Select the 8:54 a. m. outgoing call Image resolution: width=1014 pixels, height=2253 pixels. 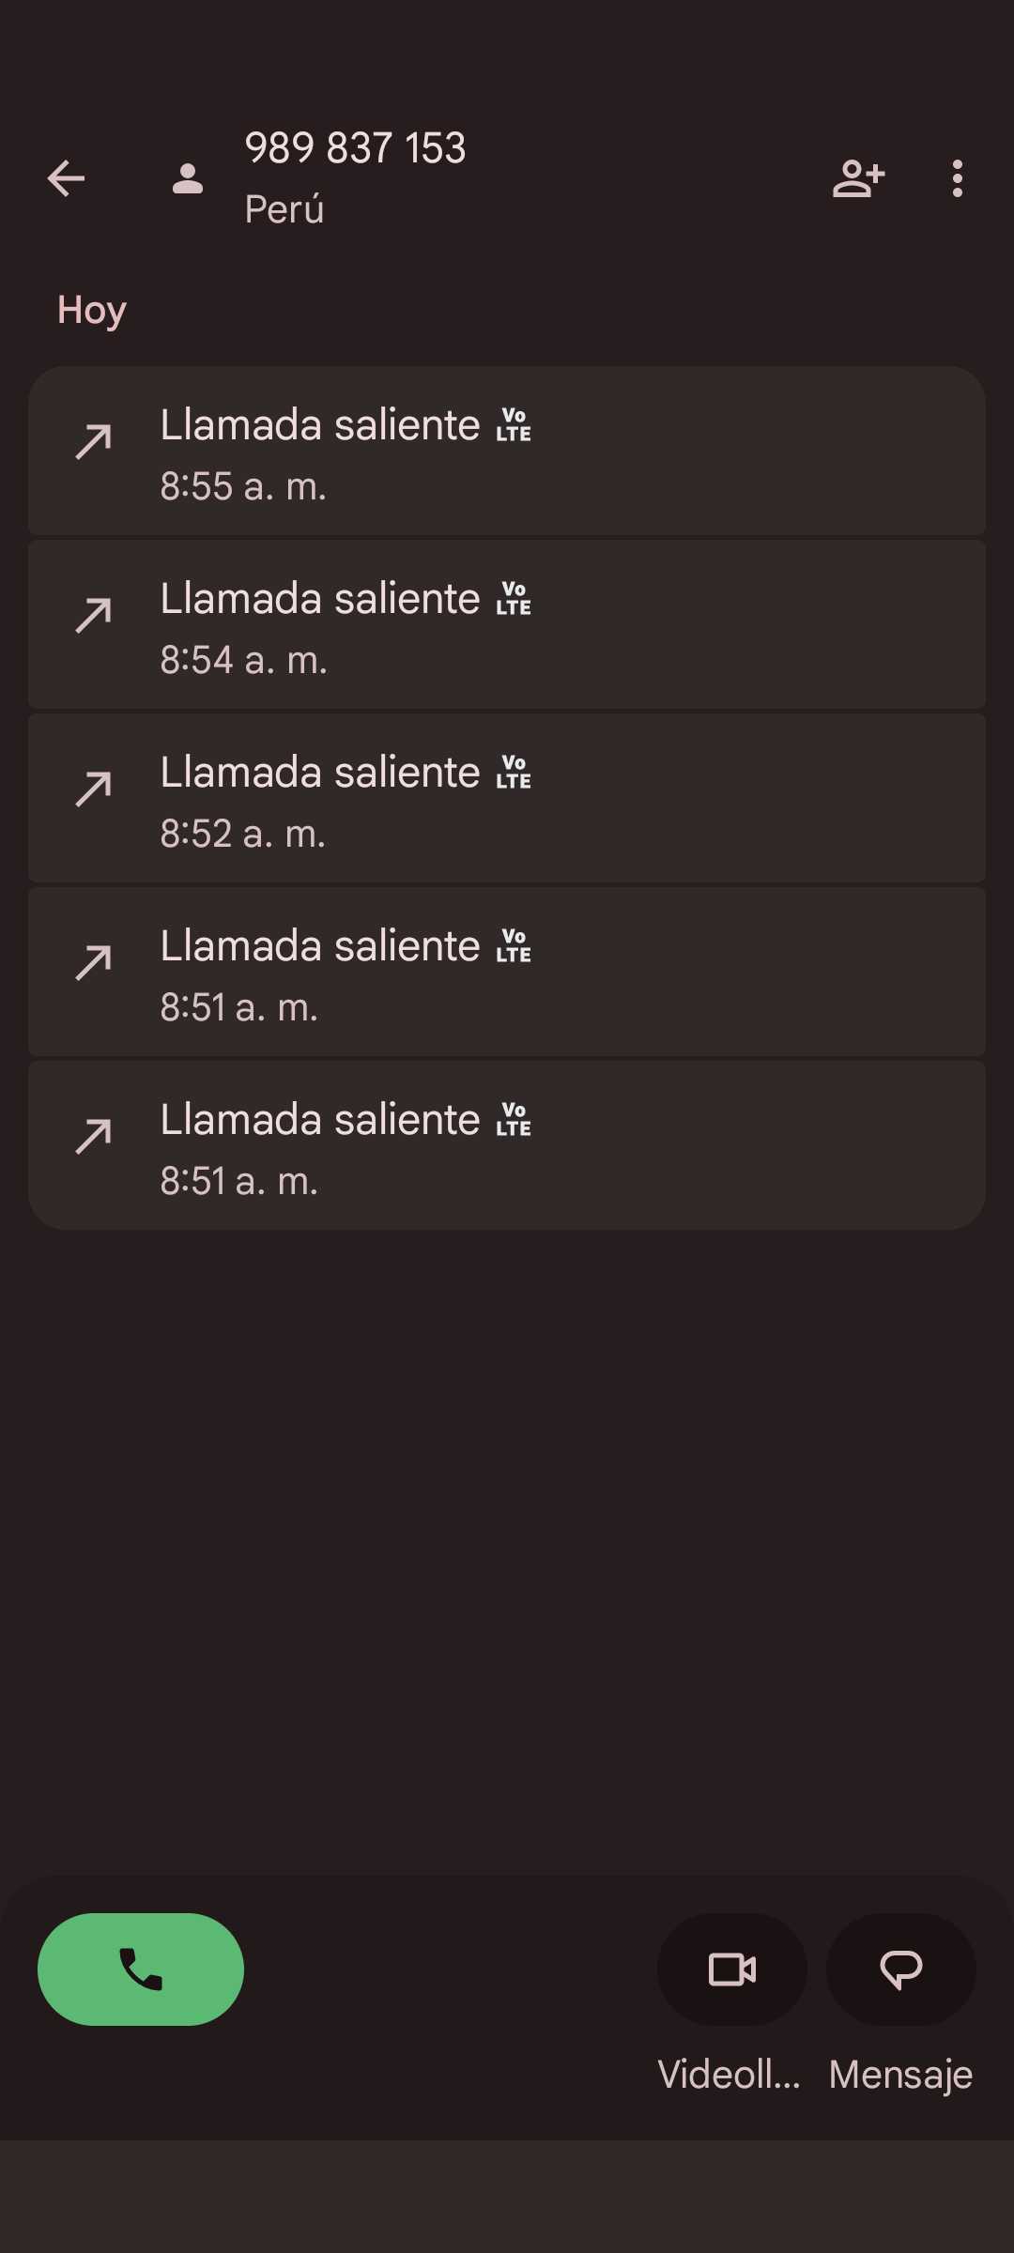pos(507,625)
